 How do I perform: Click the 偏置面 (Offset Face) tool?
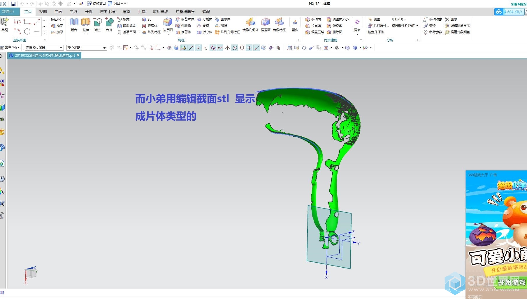(266, 25)
